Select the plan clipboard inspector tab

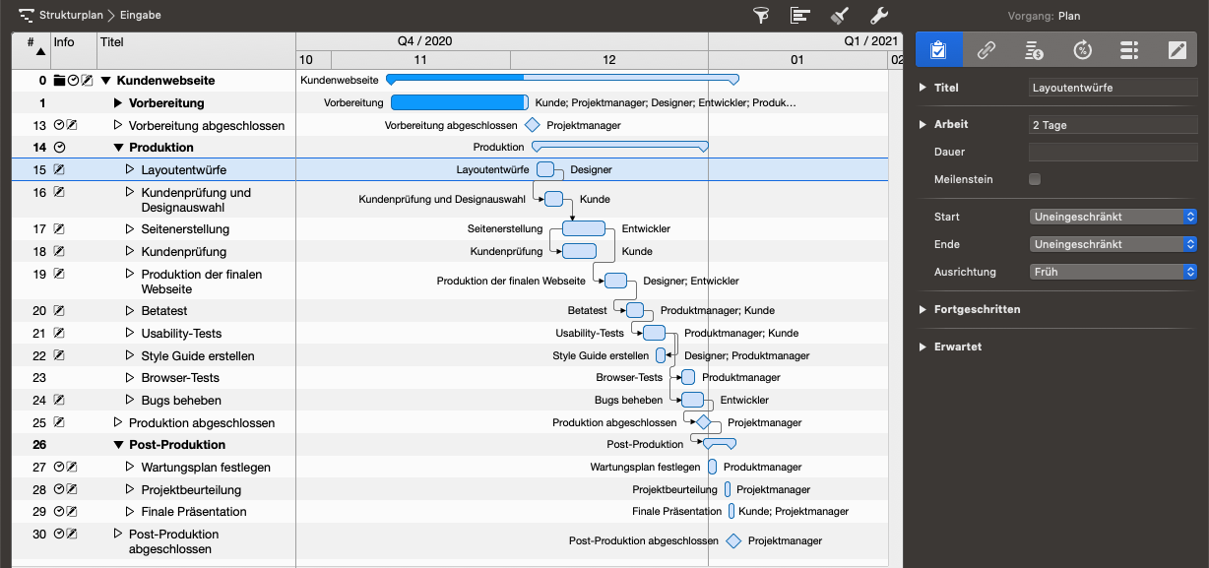(938, 50)
